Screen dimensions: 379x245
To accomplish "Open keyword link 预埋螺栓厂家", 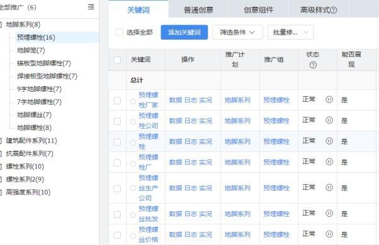I will (149, 100).
